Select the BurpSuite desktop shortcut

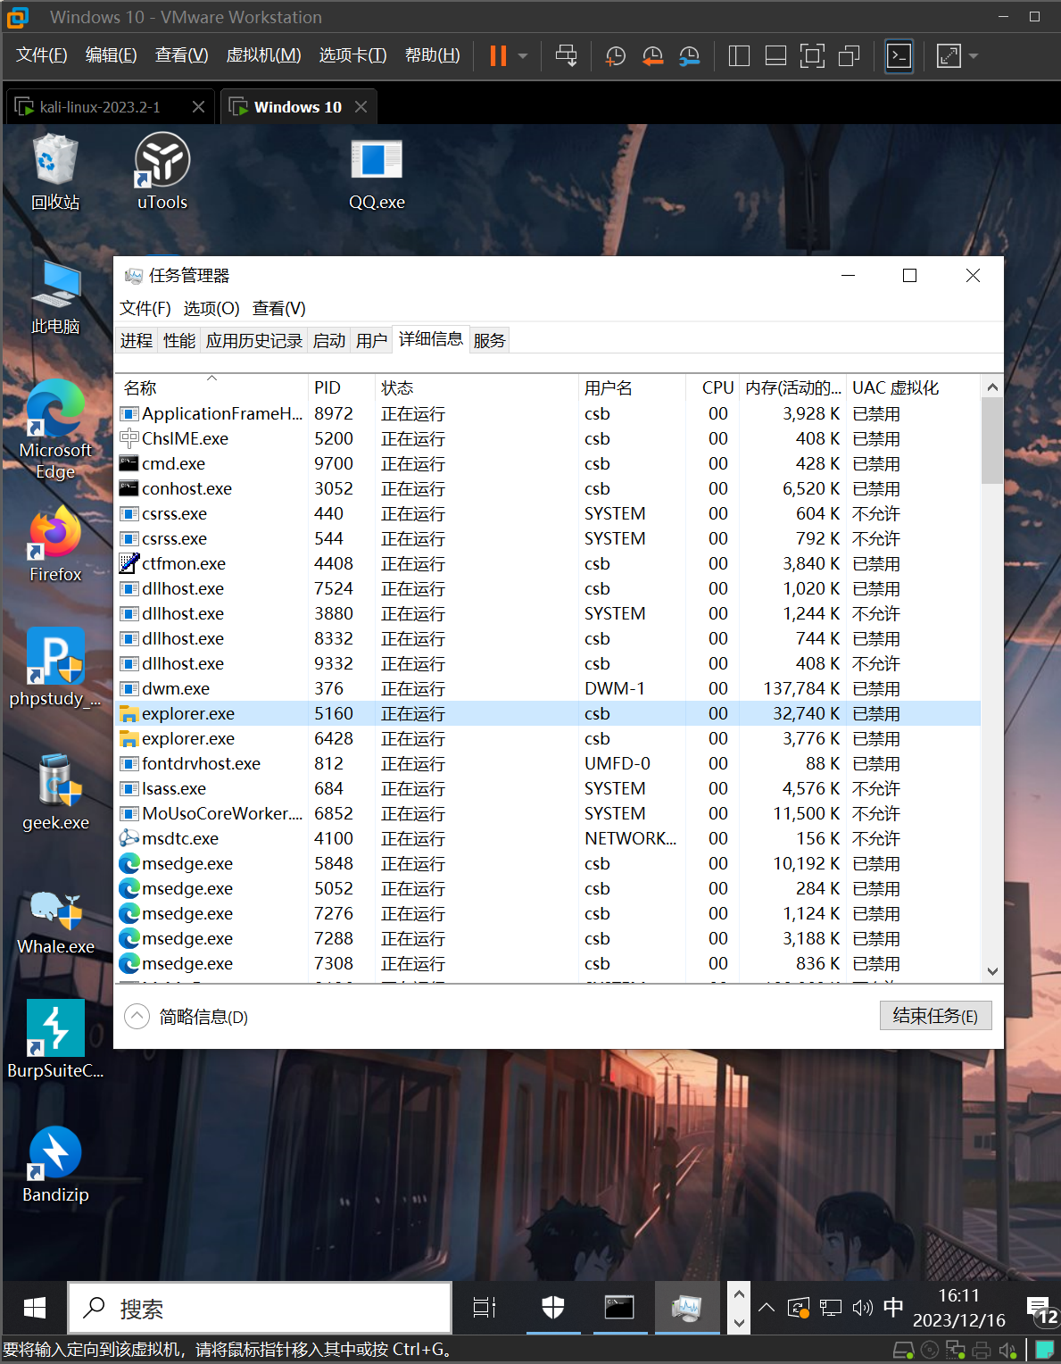55,1039
